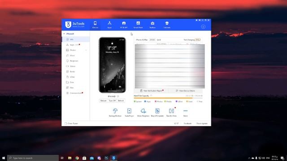Open Chrome from the taskbar
Image resolution: width=287 pixels, height=161 pixels.
coord(77,158)
